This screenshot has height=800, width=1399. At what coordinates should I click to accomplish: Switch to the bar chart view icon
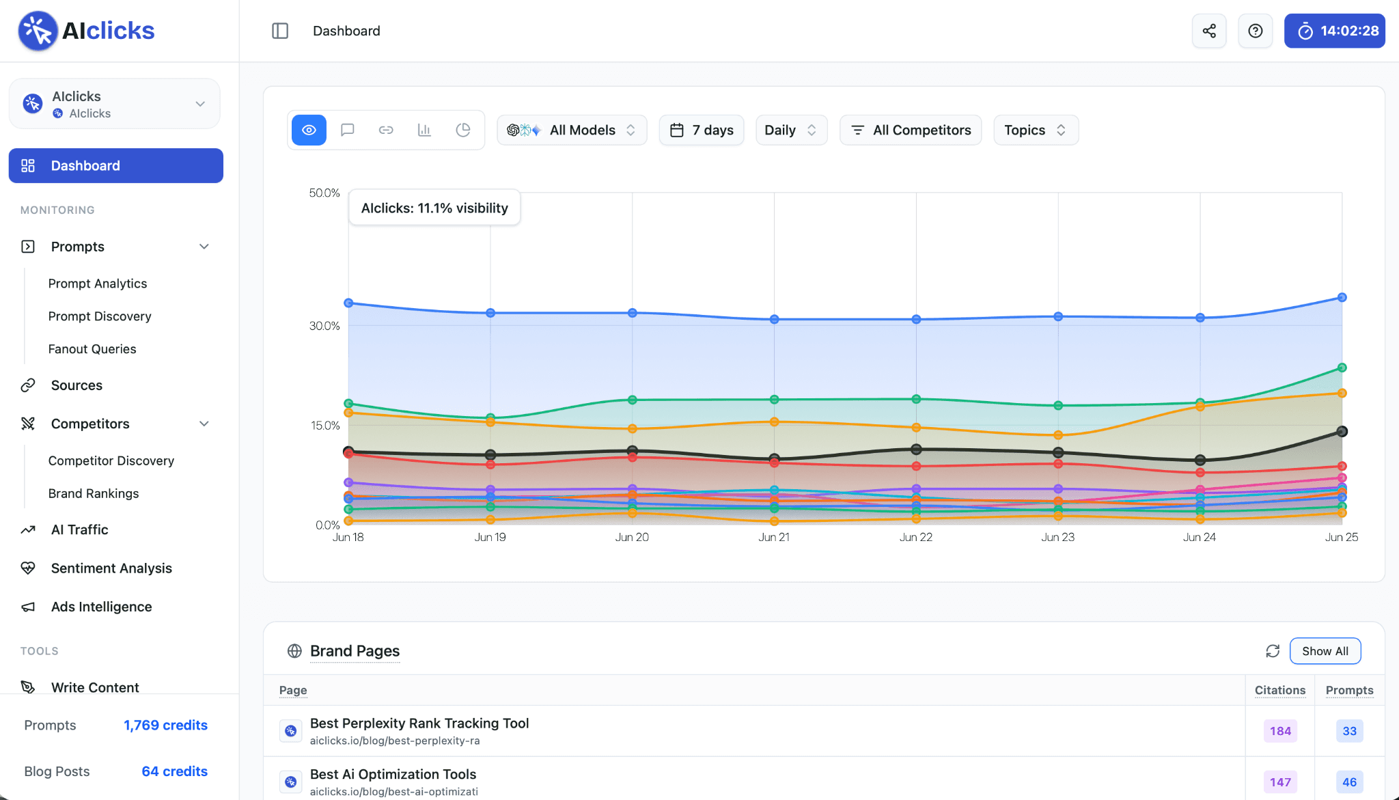424,130
